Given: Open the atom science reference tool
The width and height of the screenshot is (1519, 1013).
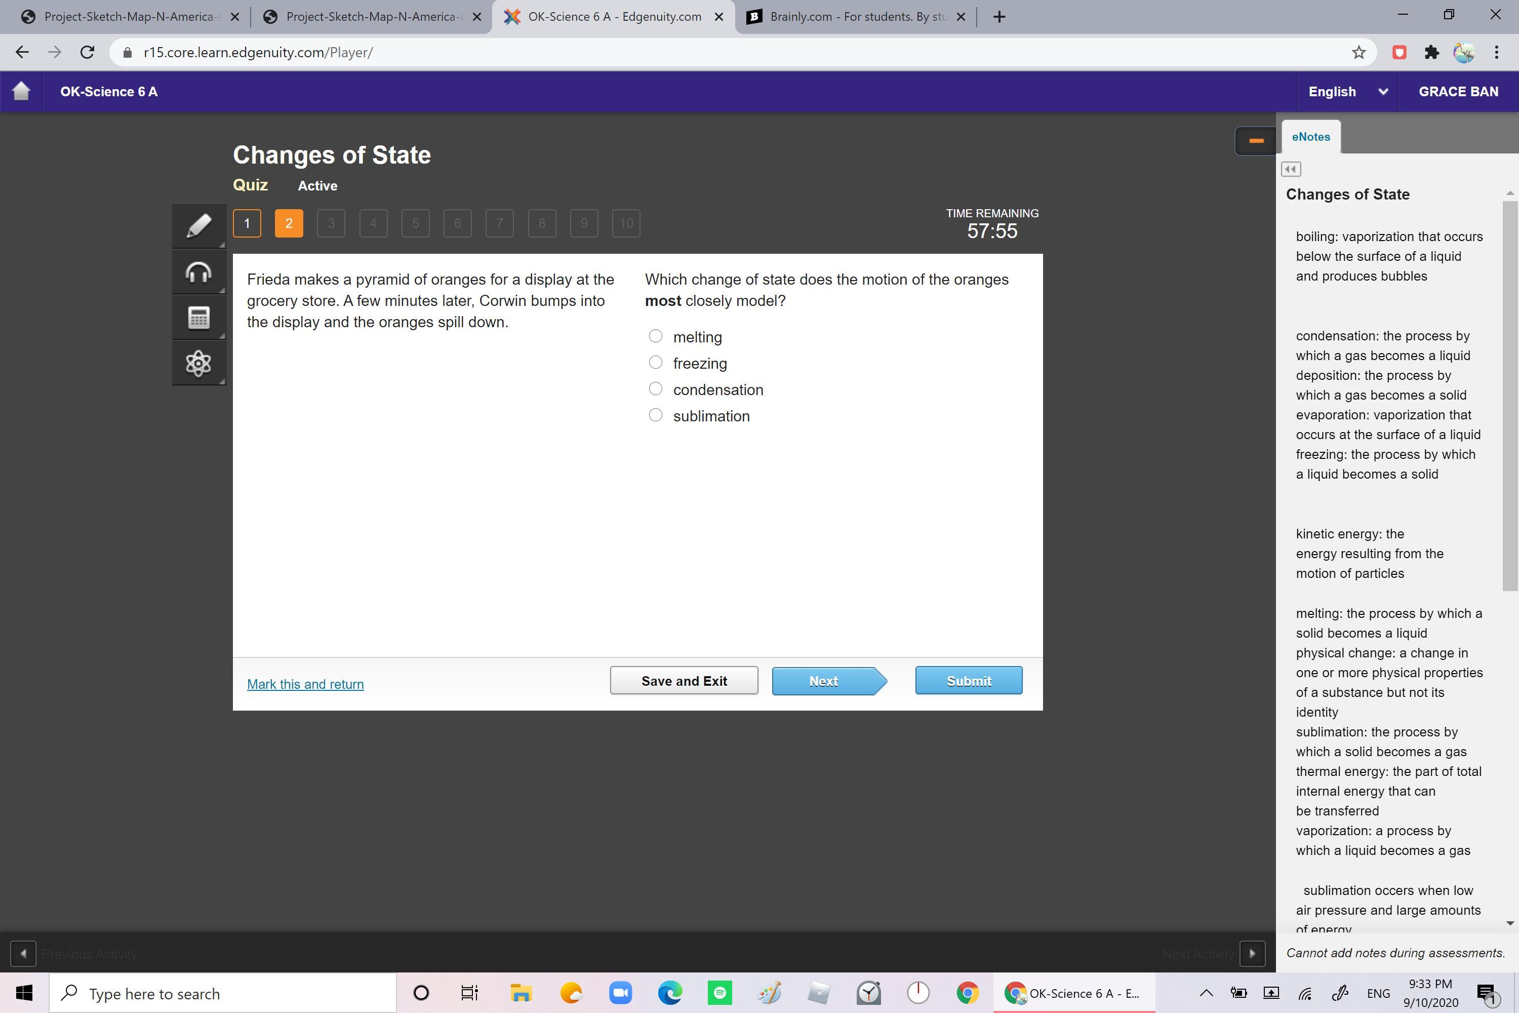Looking at the screenshot, I should click(198, 363).
